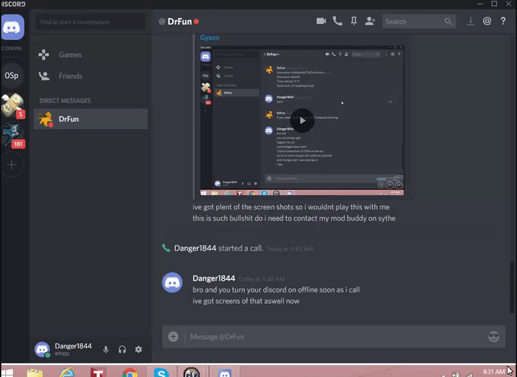This screenshot has height=377, width=517.
Task: Click Danger1844 username on last message
Action: pyautogui.click(x=214, y=278)
